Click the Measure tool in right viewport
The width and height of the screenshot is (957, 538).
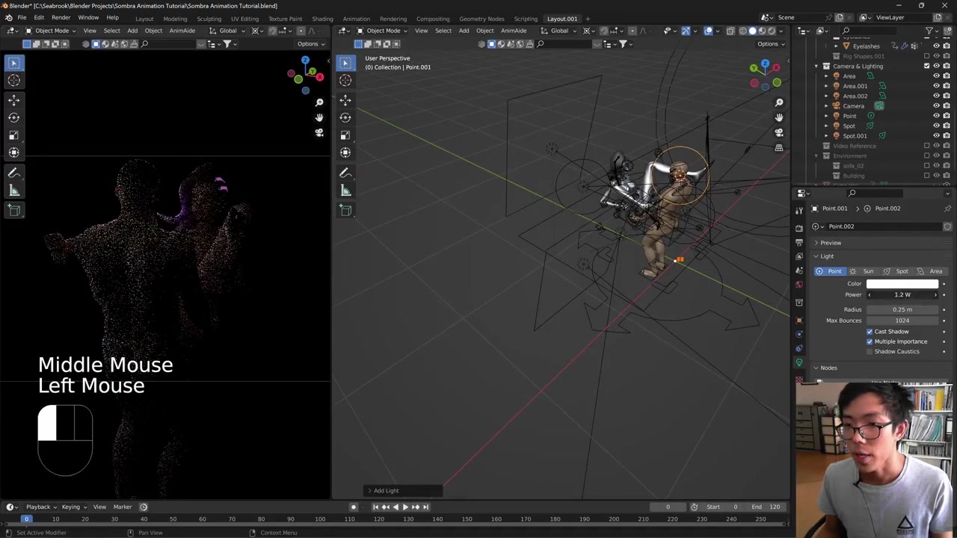(x=345, y=191)
